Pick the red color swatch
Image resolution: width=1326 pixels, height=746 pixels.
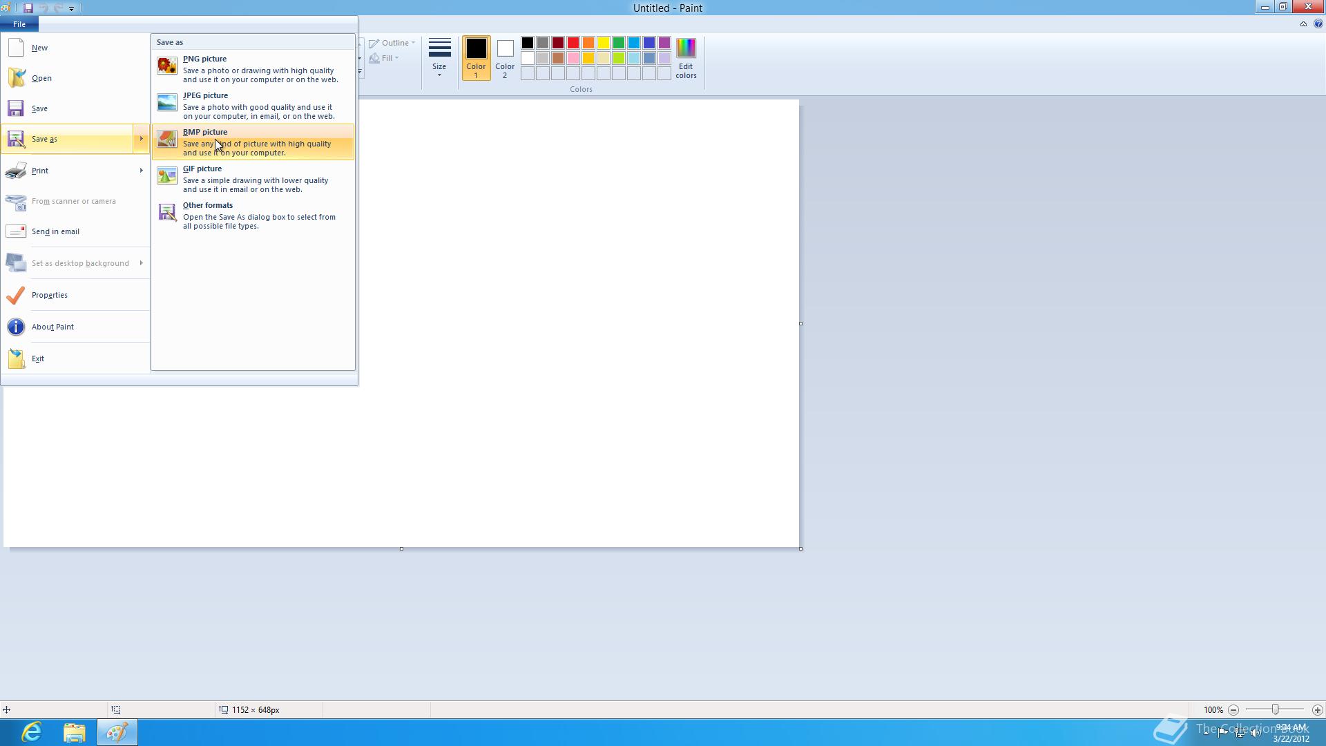[x=573, y=43]
